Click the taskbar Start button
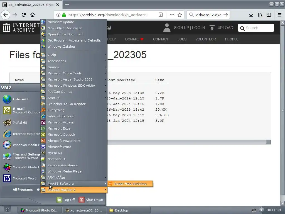285x214 pixels. (x=8, y=210)
